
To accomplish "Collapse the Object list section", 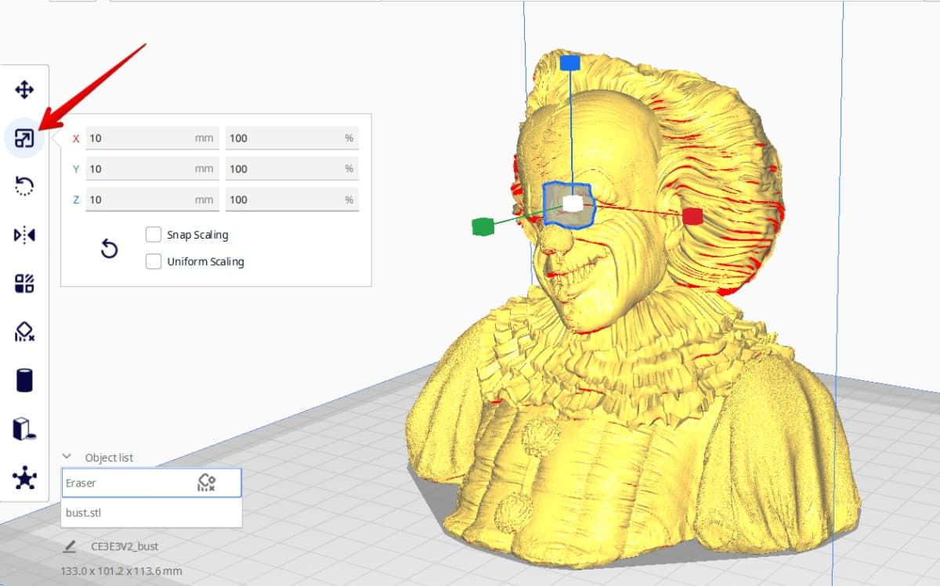I will 67,457.
